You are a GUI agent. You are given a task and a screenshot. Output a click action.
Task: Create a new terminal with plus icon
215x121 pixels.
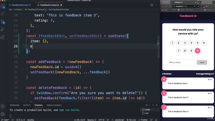(146, 105)
